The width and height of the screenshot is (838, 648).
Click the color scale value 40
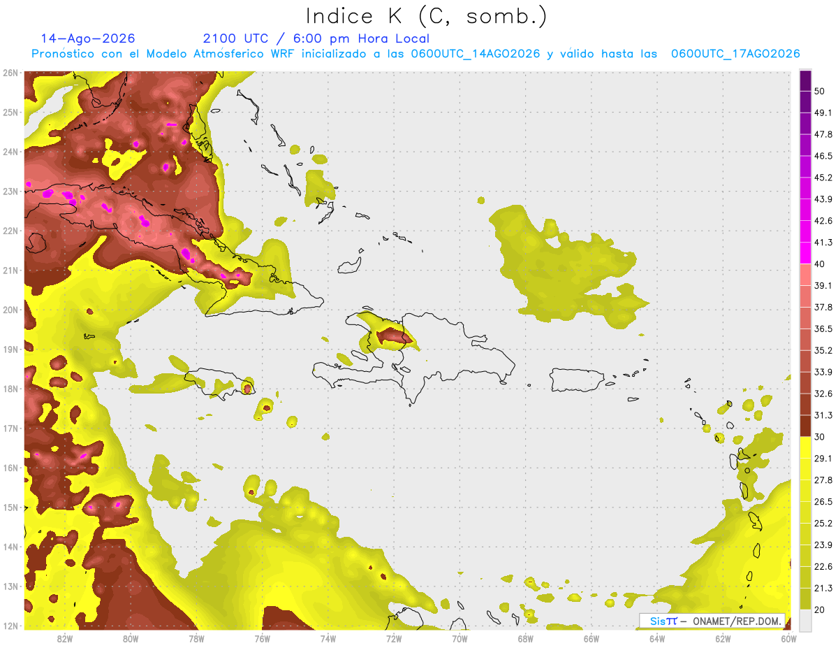[820, 264]
